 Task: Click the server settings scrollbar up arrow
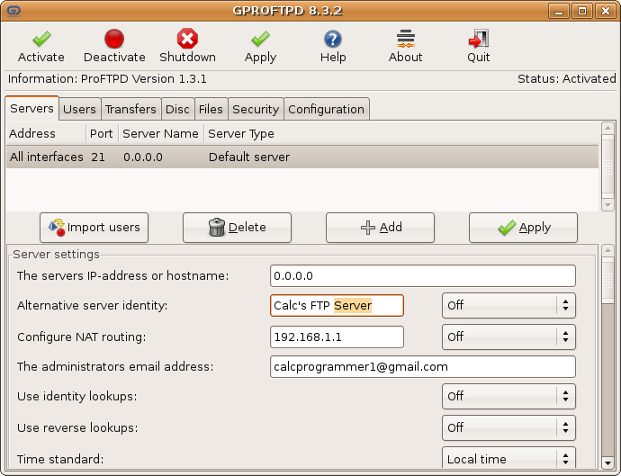click(607, 251)
